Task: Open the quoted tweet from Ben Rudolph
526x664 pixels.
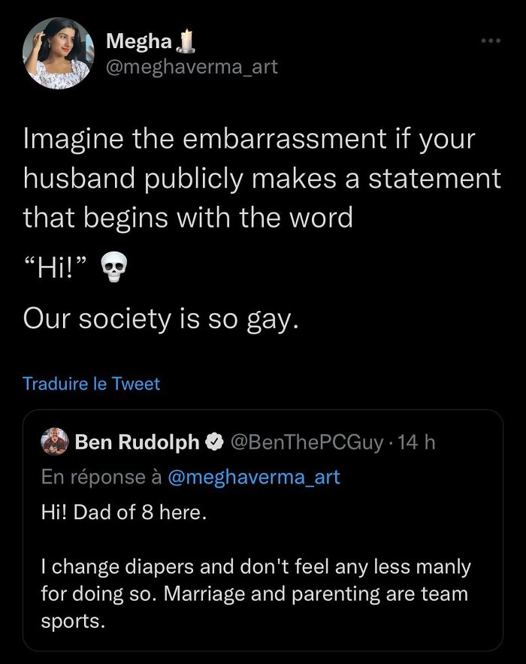Action: [263, 537]
